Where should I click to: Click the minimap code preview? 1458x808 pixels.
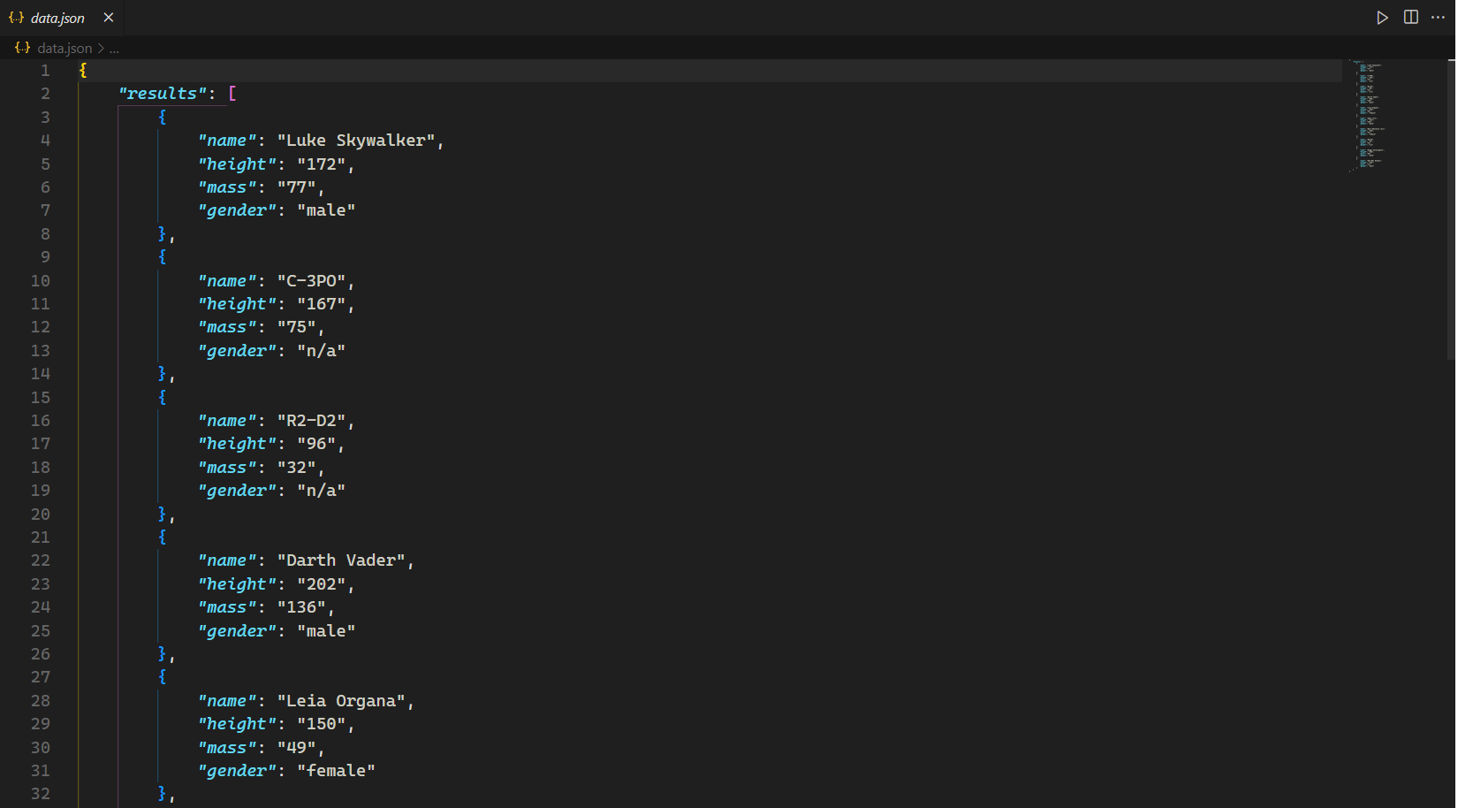tap(1368, 115)
